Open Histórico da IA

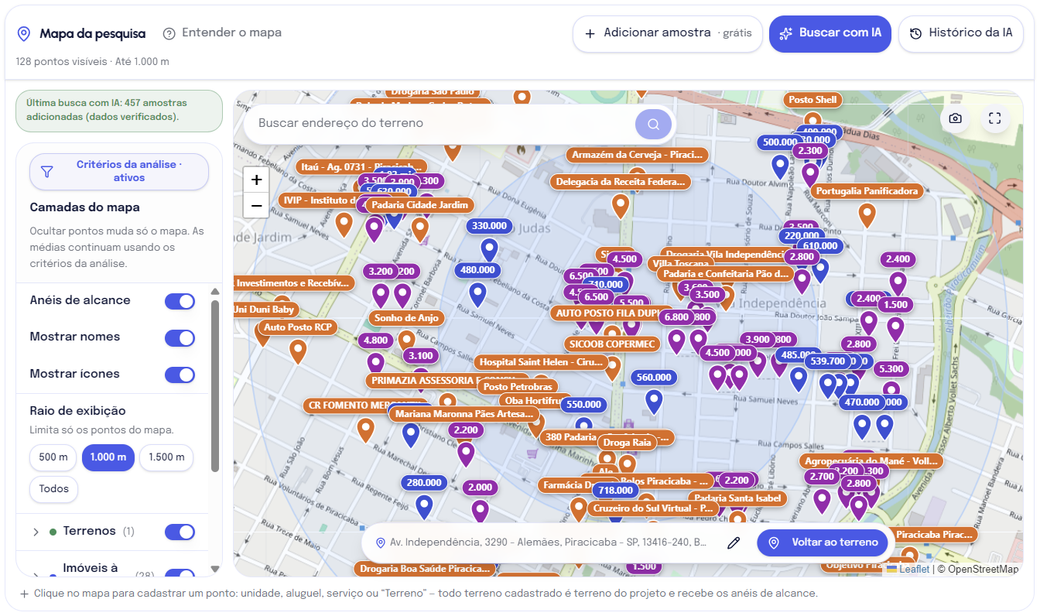(961, 33)
